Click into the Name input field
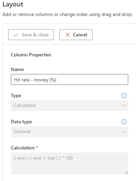 (70, 79)
